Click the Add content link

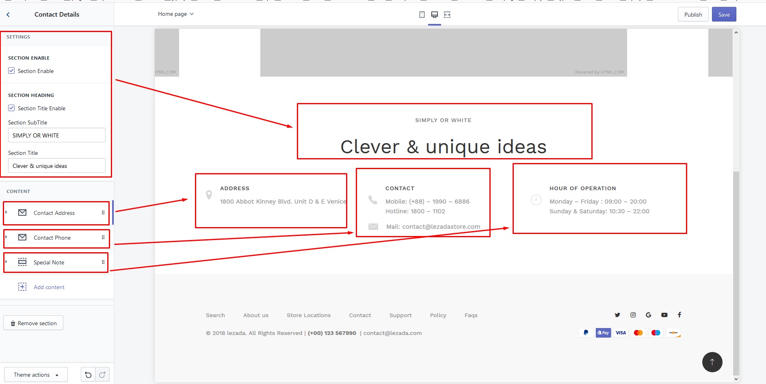pyautogui.click(x=49, y=287)
